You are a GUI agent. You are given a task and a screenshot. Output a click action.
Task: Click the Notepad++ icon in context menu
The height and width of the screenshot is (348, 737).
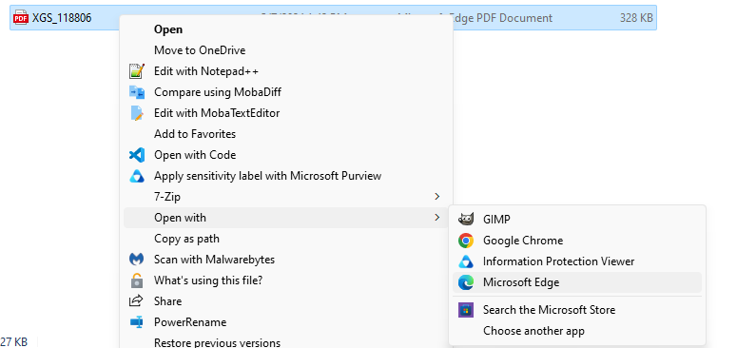point(136,71)
